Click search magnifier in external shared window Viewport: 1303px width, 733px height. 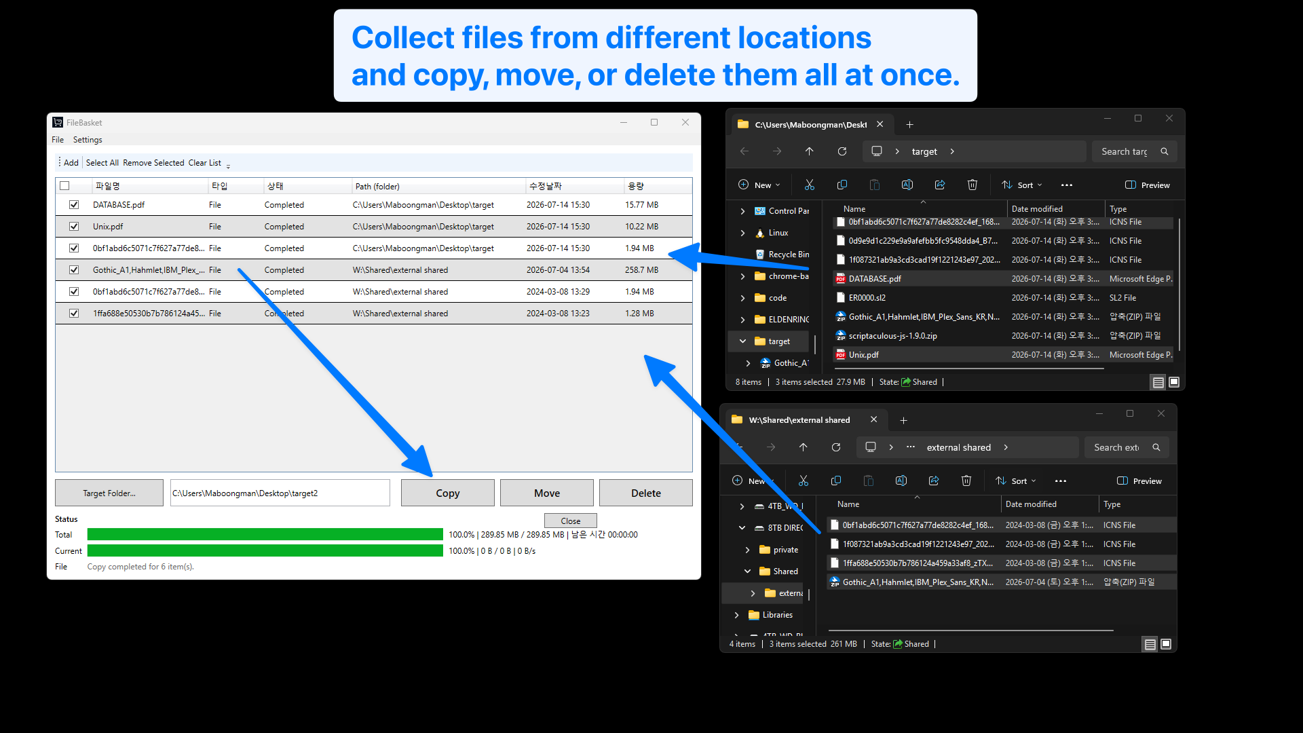[1156, 447]
